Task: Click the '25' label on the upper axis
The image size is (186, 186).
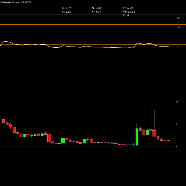Action: point(178,18)
